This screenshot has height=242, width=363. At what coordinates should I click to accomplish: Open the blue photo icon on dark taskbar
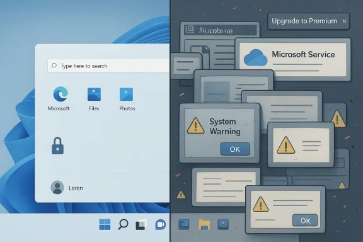223,224
